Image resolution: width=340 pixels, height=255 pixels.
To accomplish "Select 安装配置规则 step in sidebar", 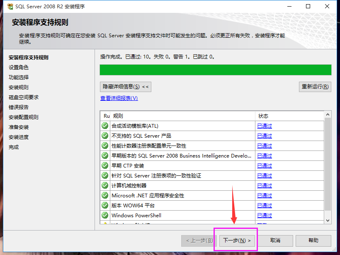I will click(23, 117).
